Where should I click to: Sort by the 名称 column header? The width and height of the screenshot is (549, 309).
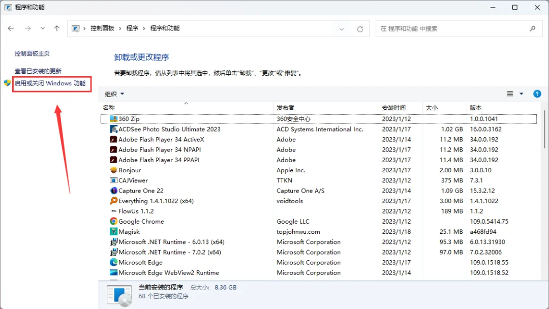pyautogui.click(x=186, y=107)
